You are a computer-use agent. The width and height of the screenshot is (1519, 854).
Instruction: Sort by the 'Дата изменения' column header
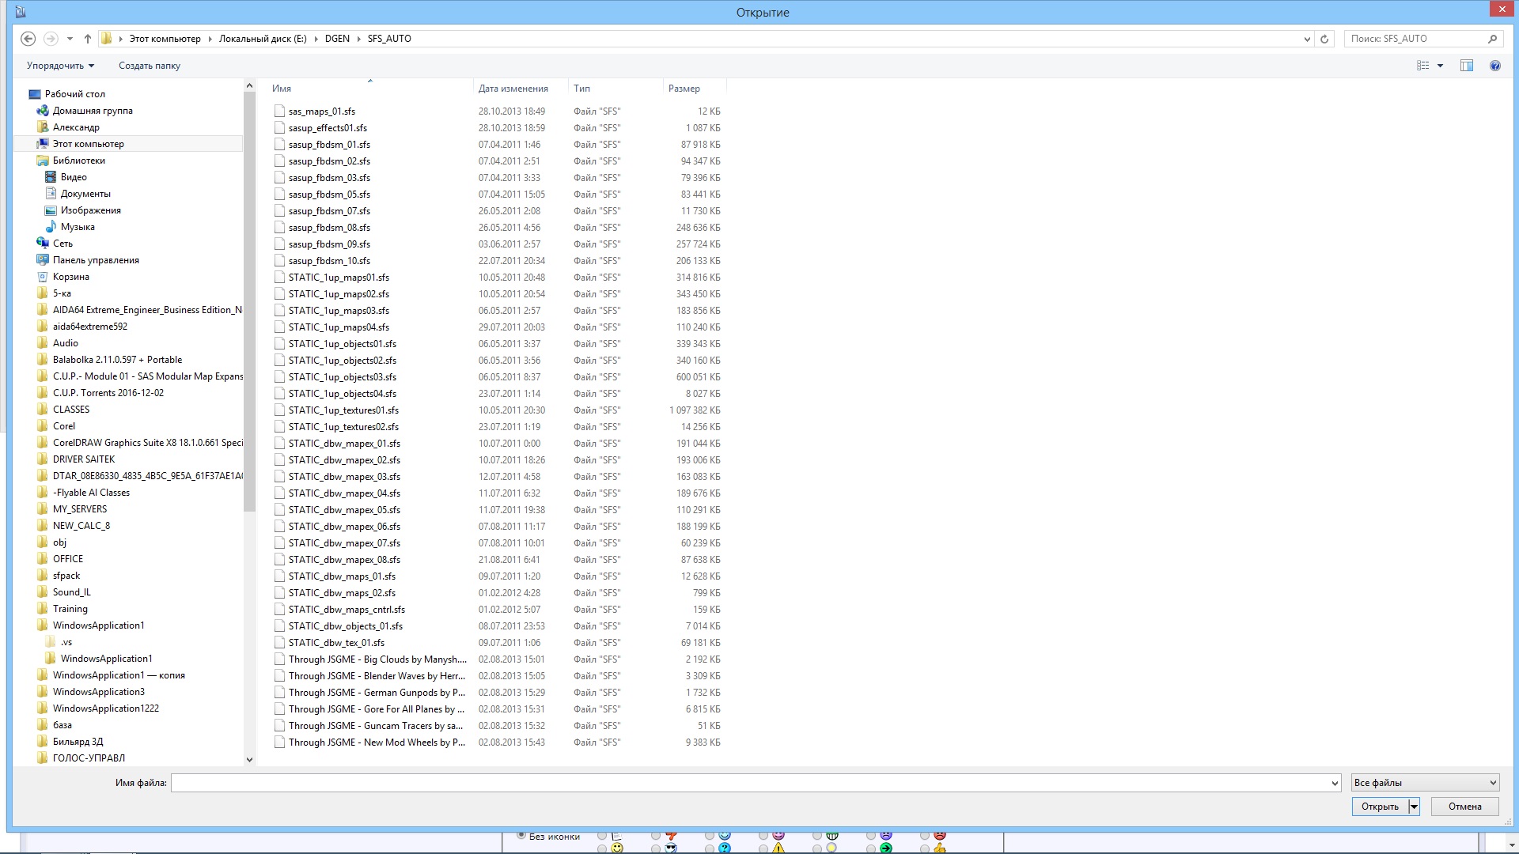[x=513, y=89]
